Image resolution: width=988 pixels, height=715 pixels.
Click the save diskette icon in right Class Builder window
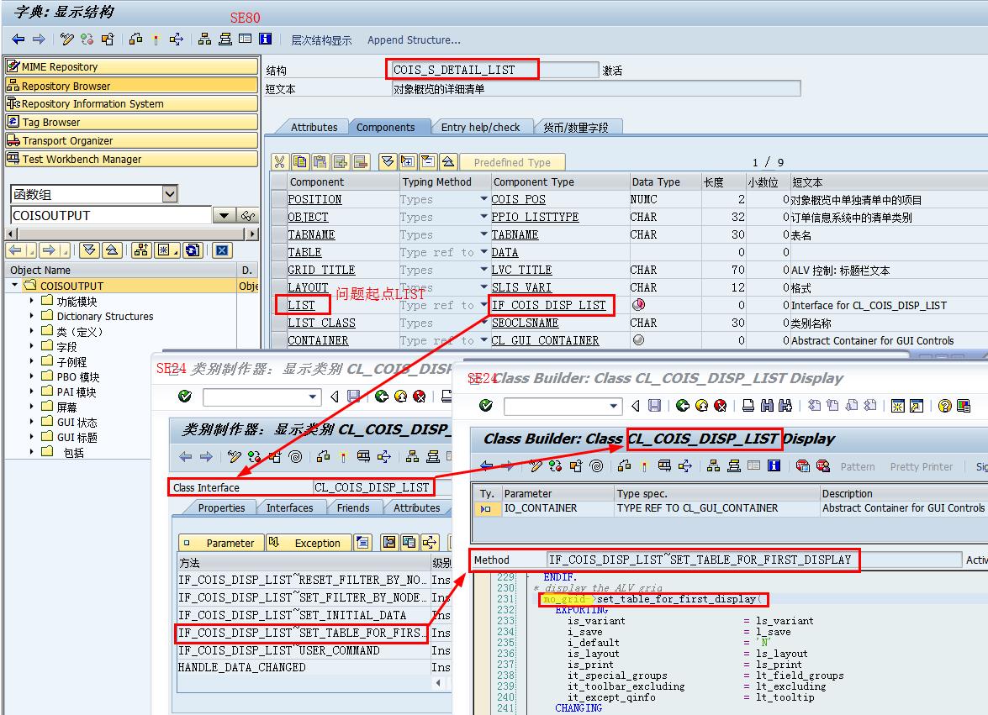655,405
